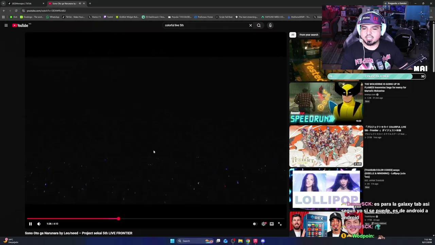Screen dimensions: 435x245
Task: Close the TikTok Mensajes tab
Action: tap(43, 3)
